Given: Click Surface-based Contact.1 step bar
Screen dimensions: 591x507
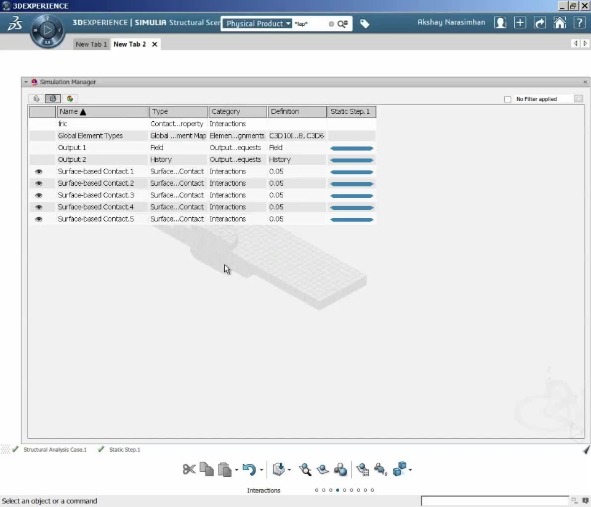Looking at the screenshot, I should [352, 172].
